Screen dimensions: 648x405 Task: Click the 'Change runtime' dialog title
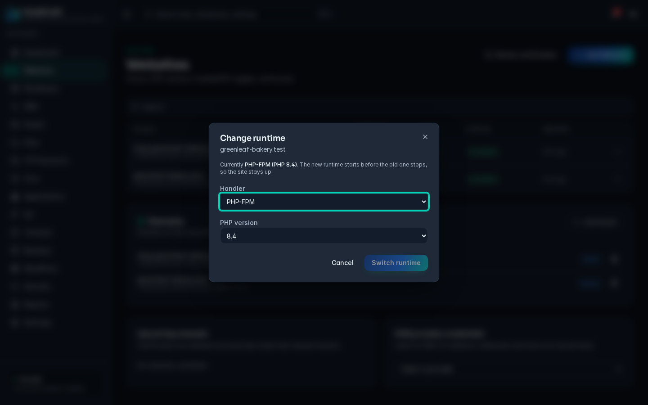(x=252, y=138)
